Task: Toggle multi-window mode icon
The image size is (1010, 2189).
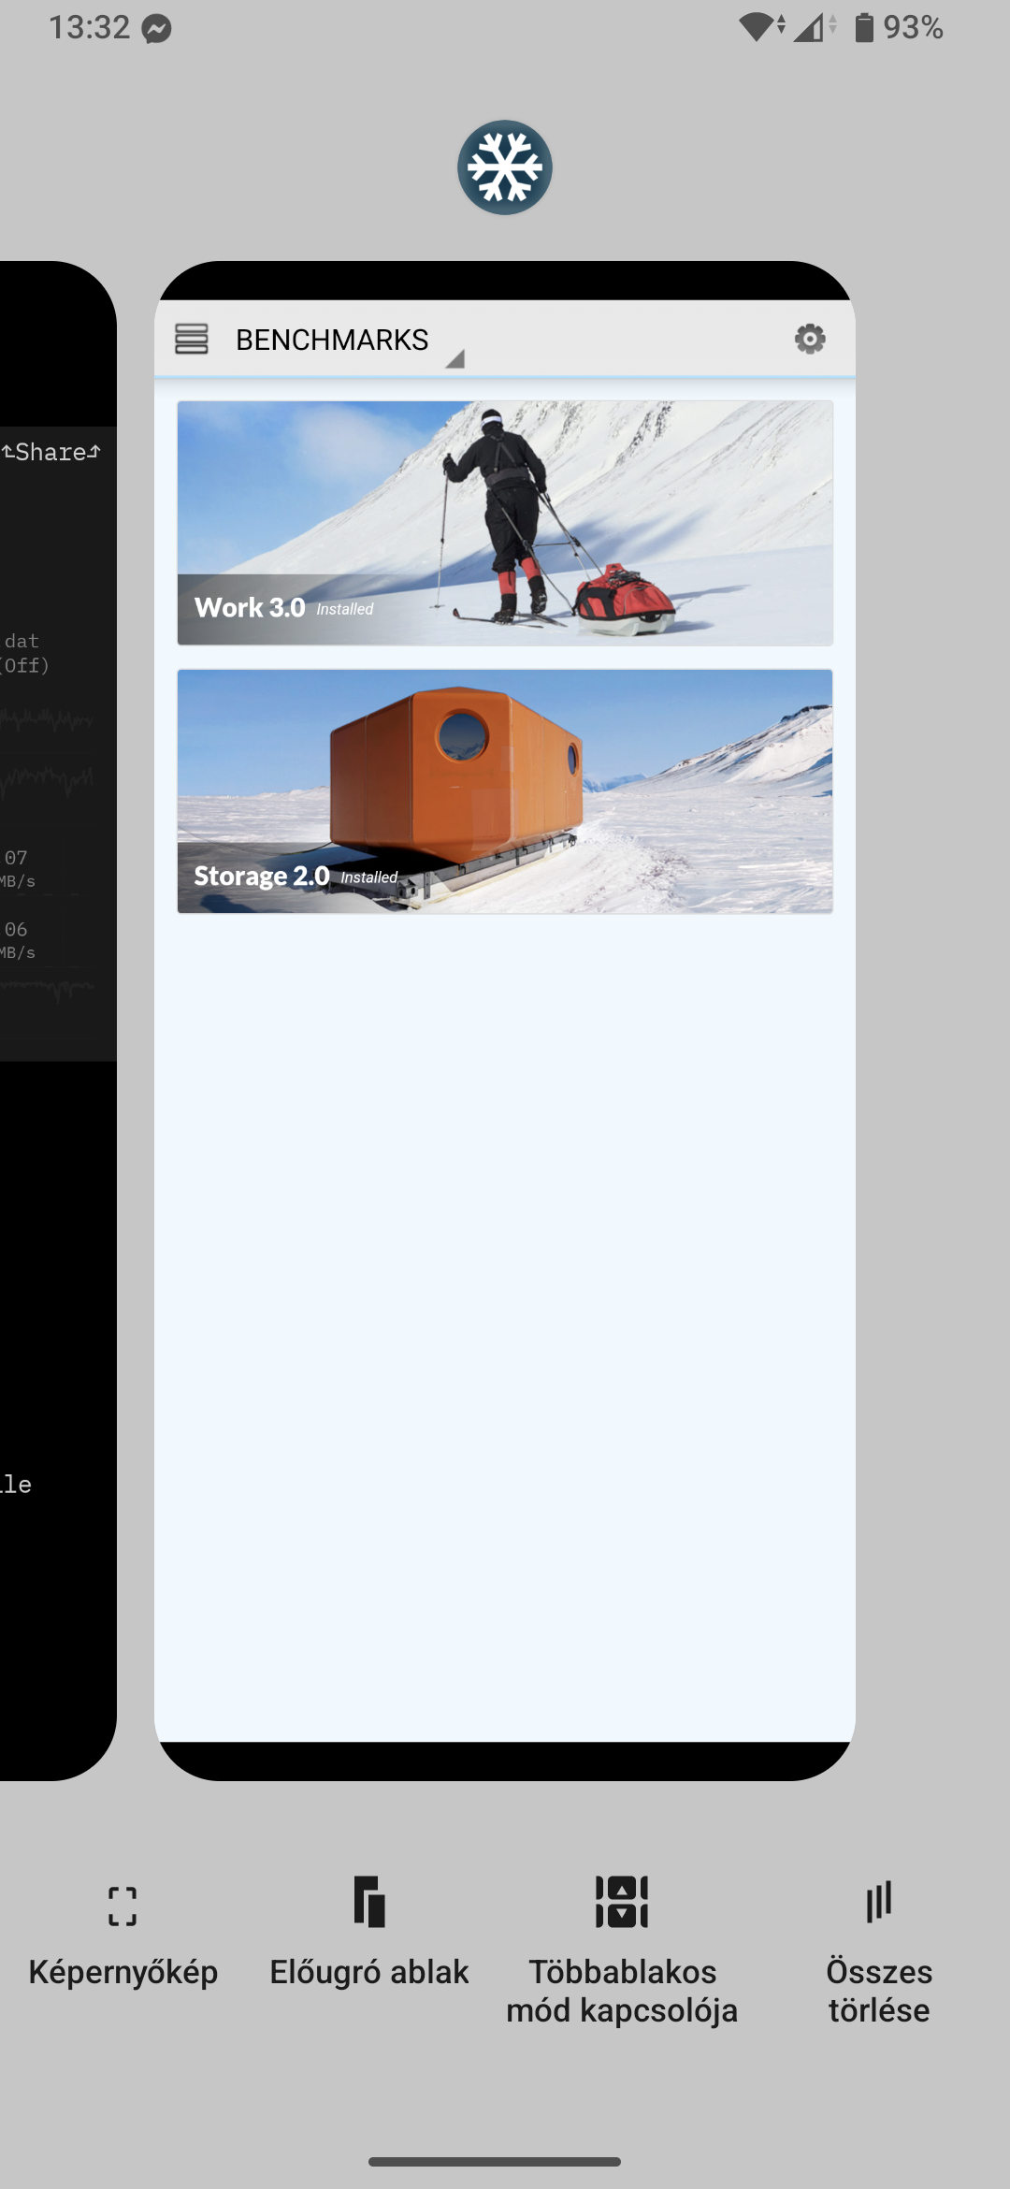Action: [x=622, y=1902]
